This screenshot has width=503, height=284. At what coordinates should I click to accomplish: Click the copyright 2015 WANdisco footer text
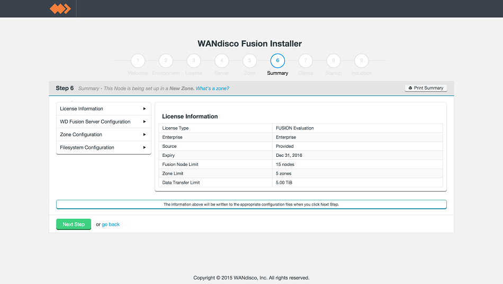pyautogui.click(x=251, y=278)
